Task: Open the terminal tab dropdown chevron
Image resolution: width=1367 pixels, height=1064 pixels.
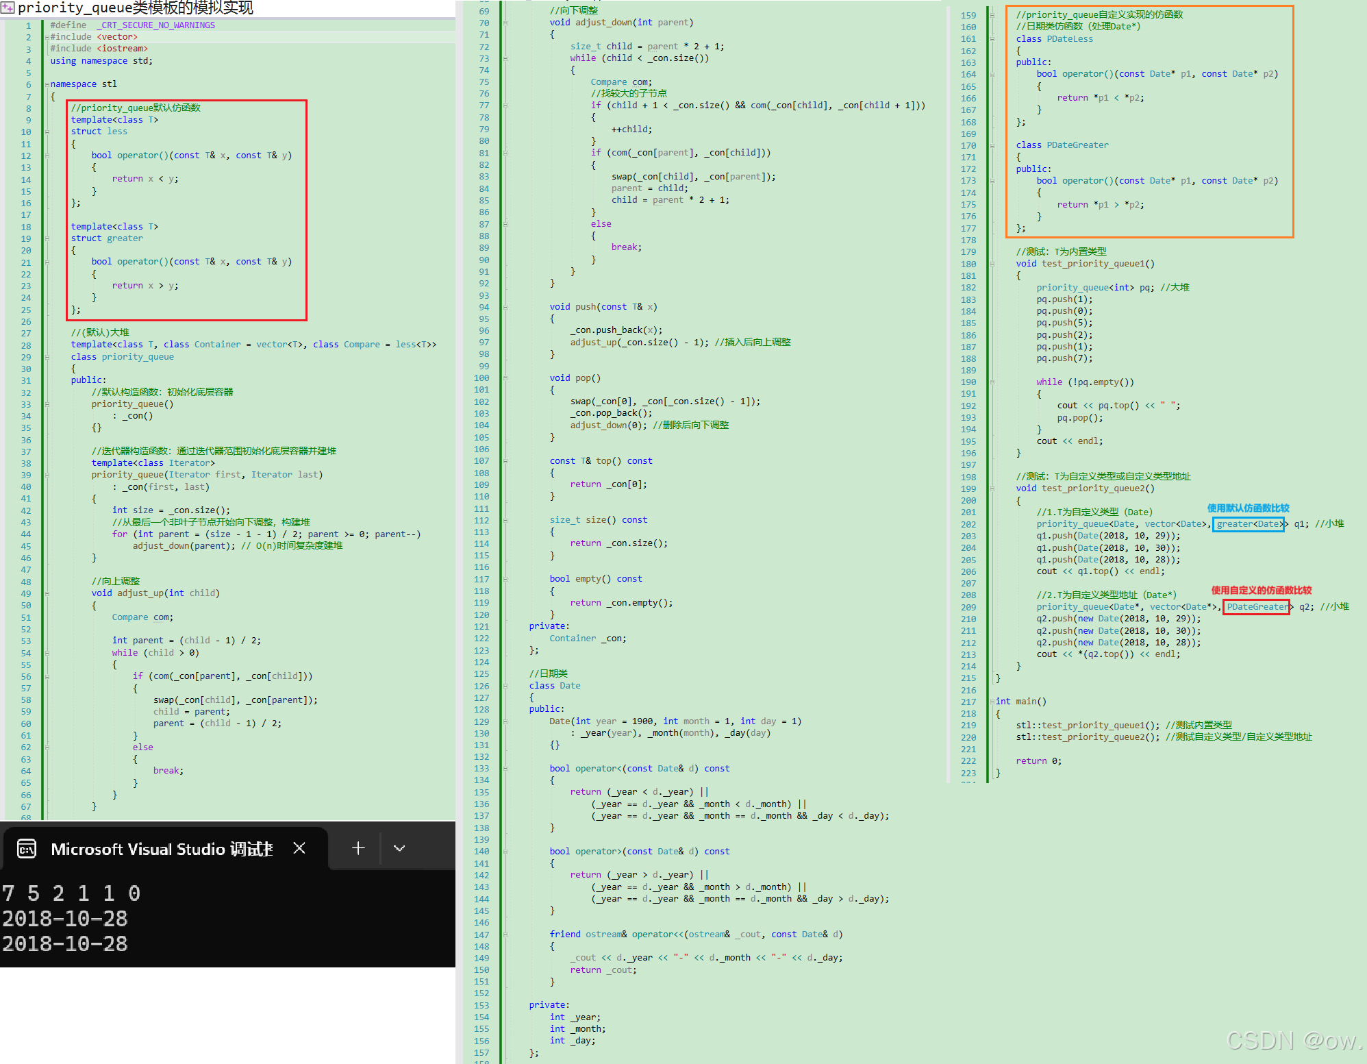Action: [x=399, y=849]
